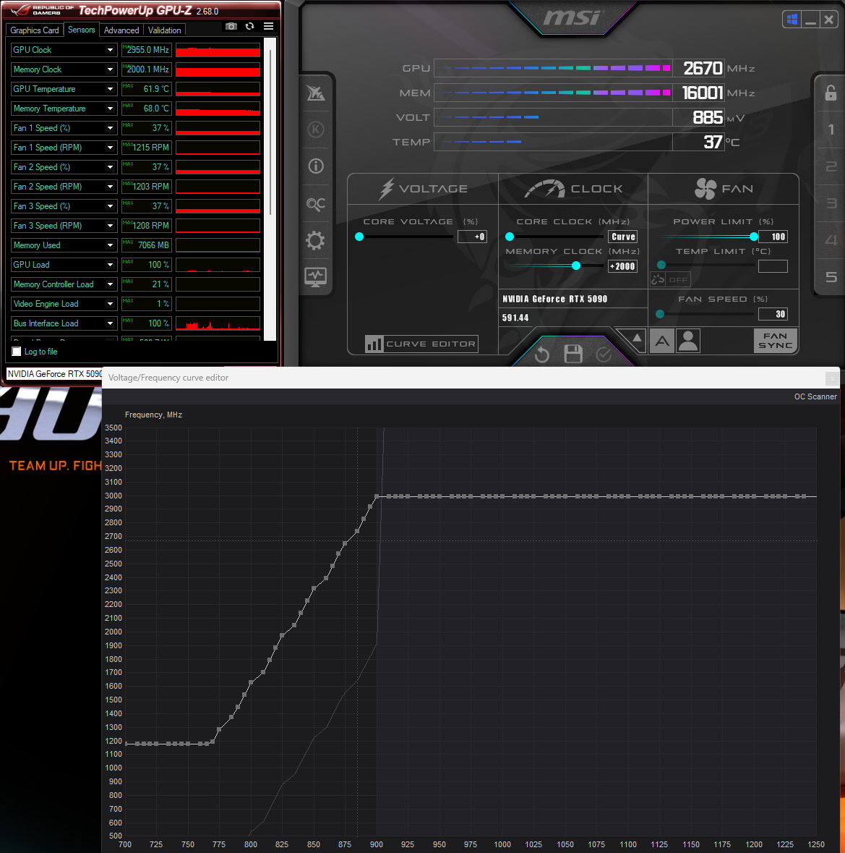This screenshot has width=845, height=853.
Task: Adjust the Core Voltage slider handle
Action: pos(359,237)
